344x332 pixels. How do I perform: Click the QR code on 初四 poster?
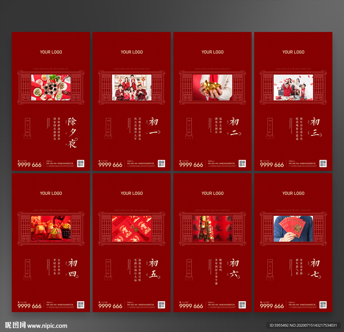coord(81,305)
